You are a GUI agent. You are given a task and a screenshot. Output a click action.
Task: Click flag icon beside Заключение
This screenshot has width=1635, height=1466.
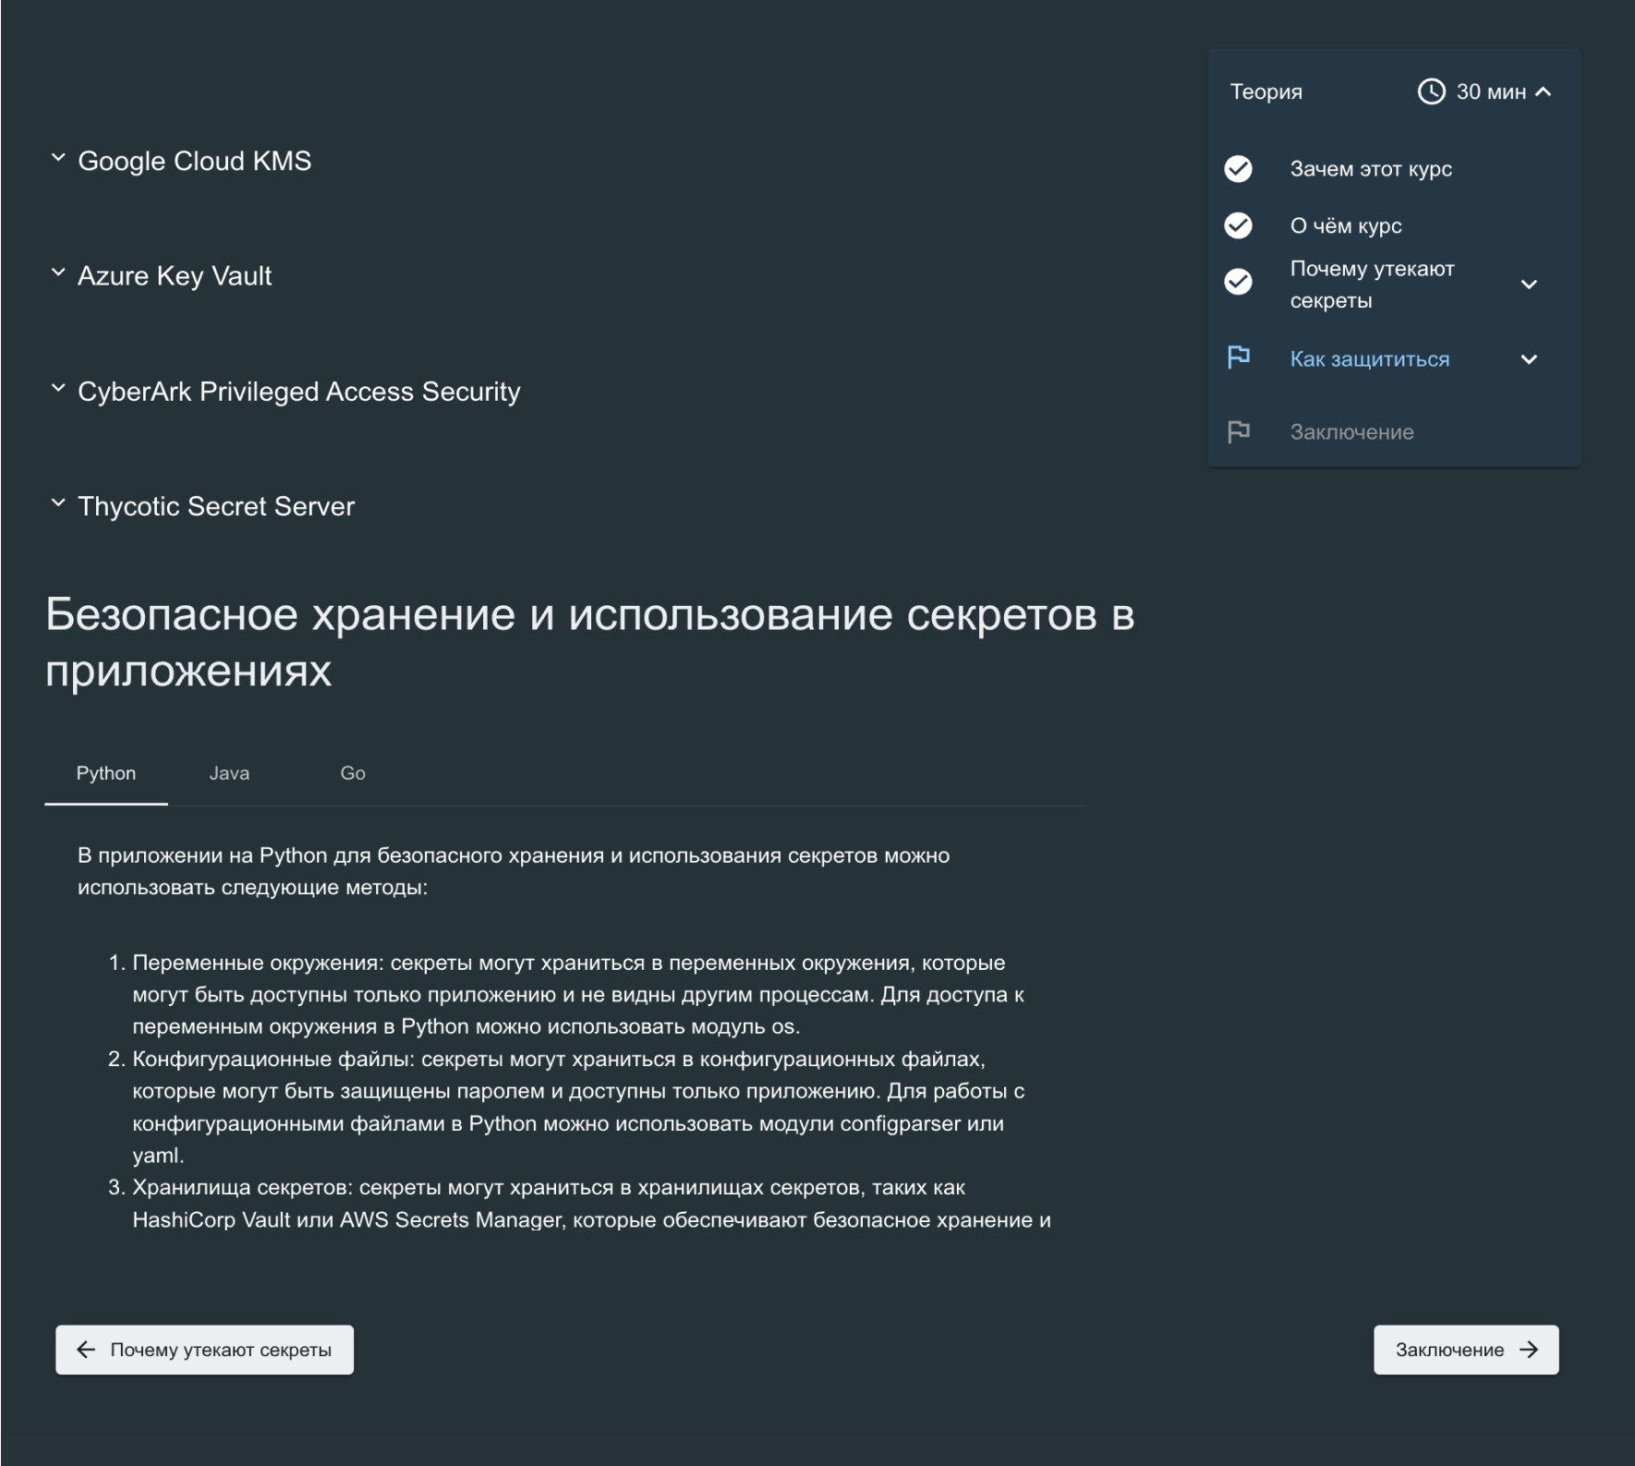point(1239,431)
